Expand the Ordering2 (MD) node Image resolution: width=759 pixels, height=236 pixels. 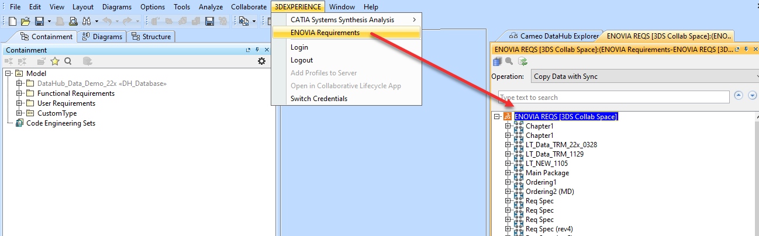[x=508, y=192]
